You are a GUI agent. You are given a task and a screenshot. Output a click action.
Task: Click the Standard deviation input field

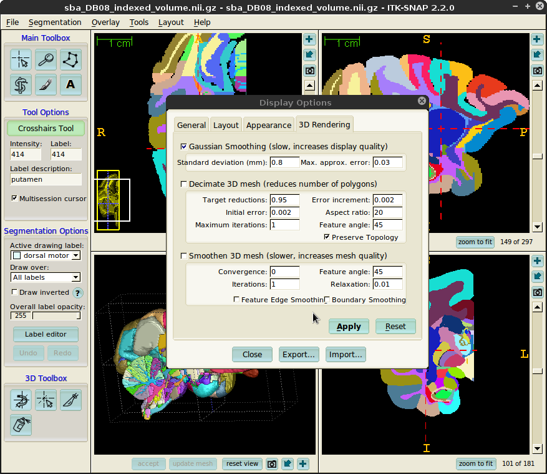pyautogui.click(x=284, y=163)
